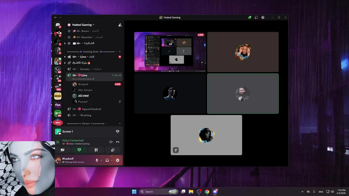The width and height of the screenshot is (349, 196).
Task: Create channel in Owner category
Action: pyautogui.click(x=120, y=124)
